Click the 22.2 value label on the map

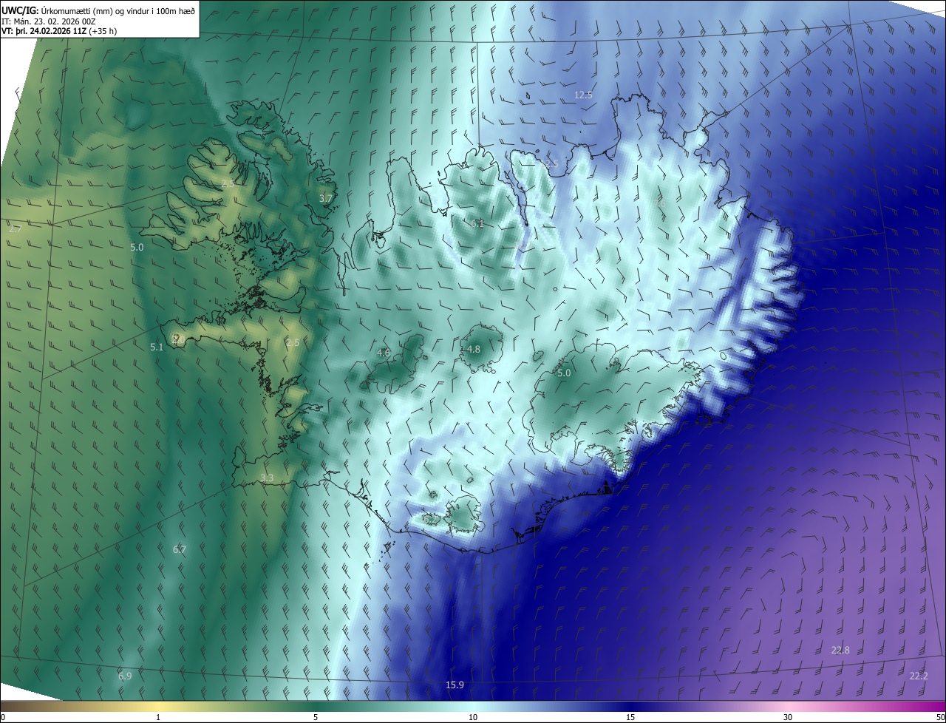click(919, 676)
